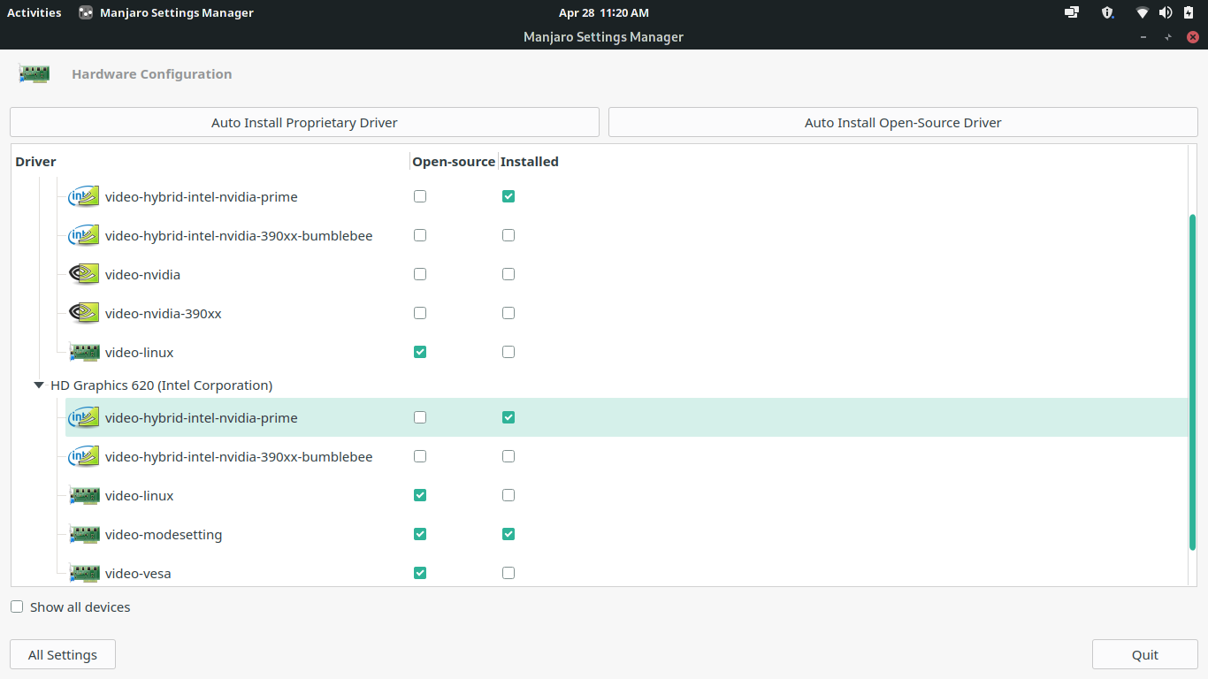Click the video-vesa driver's card icon

[84, 573]
